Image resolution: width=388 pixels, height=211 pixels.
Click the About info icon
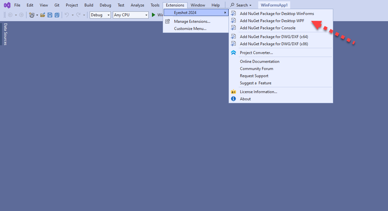click(x=233, y=99)
